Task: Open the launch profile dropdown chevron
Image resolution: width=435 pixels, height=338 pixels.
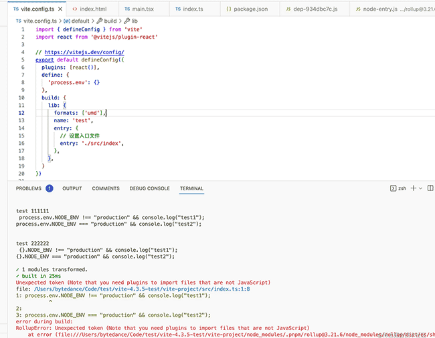Action: pyautogui.click(x=422, y=188)
